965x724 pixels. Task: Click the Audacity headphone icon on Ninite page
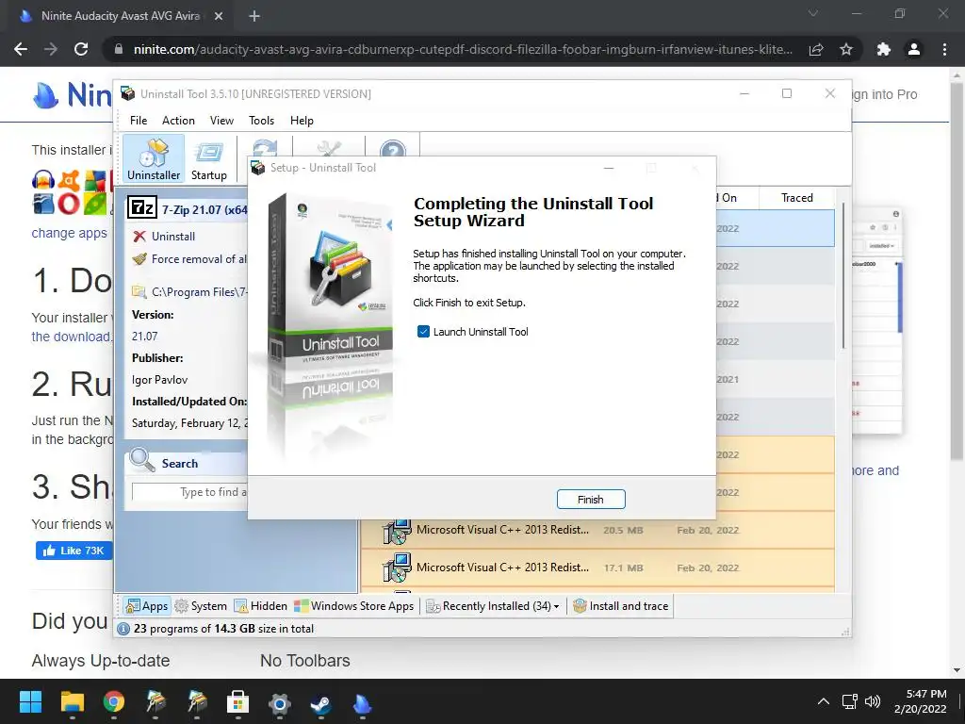point(43,180)
